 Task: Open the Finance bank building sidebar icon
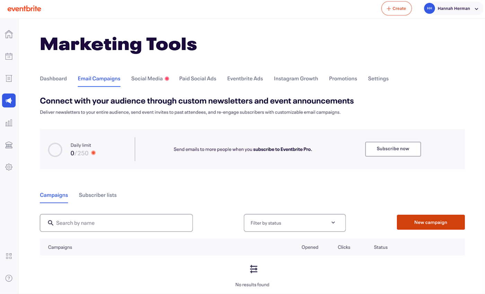[9, 145]
